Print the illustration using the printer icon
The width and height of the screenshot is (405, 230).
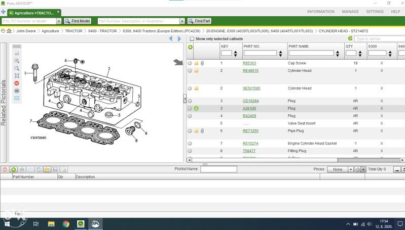[17, 90]
